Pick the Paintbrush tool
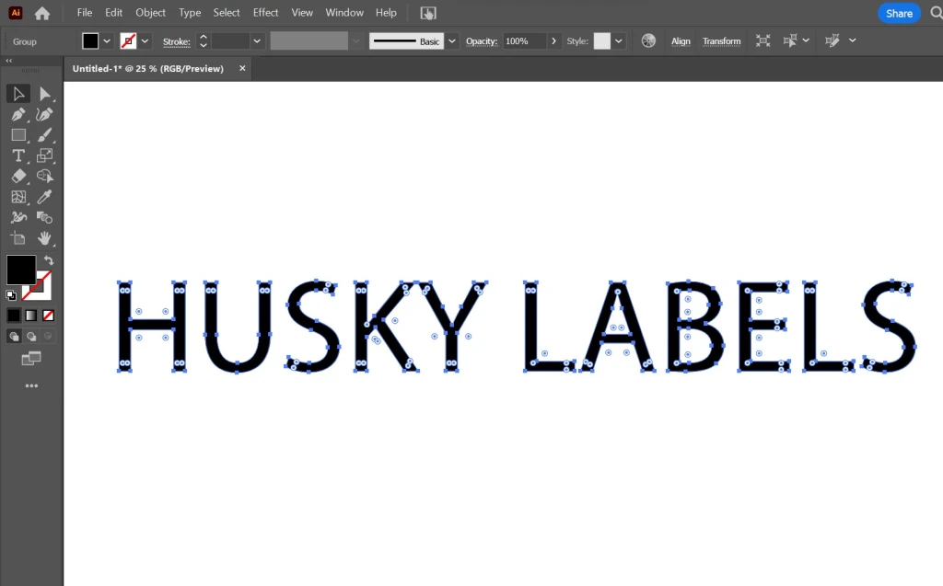The width and height of the screenshot is (943, 586). coord(44,135)
